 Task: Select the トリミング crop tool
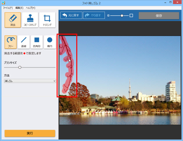[x=47, y=20]
